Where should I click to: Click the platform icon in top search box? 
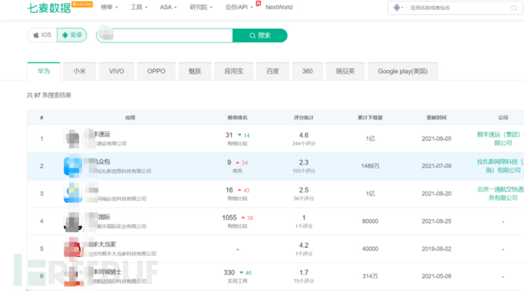tap(396, 8)
